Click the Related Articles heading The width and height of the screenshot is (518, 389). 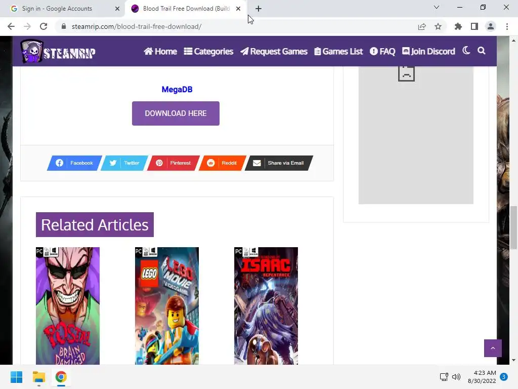[95, 224]
